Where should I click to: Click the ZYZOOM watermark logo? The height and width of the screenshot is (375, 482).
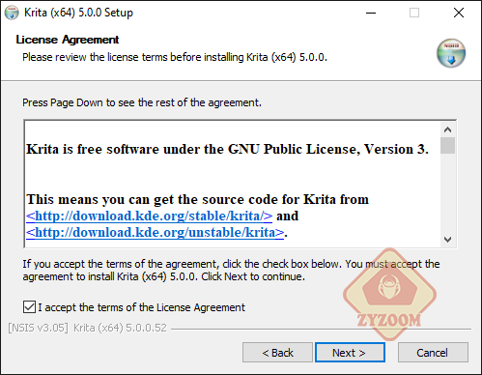tap(390, 295)
